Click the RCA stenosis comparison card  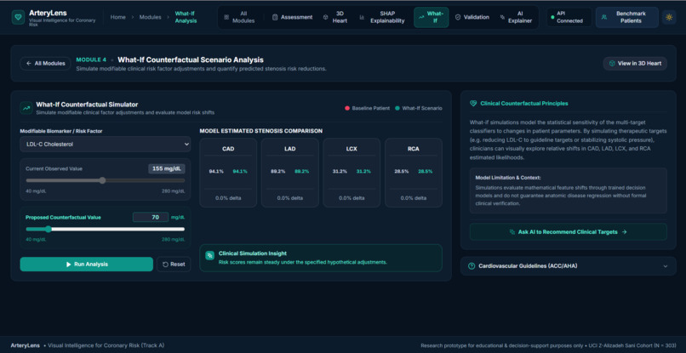point(414,173)
